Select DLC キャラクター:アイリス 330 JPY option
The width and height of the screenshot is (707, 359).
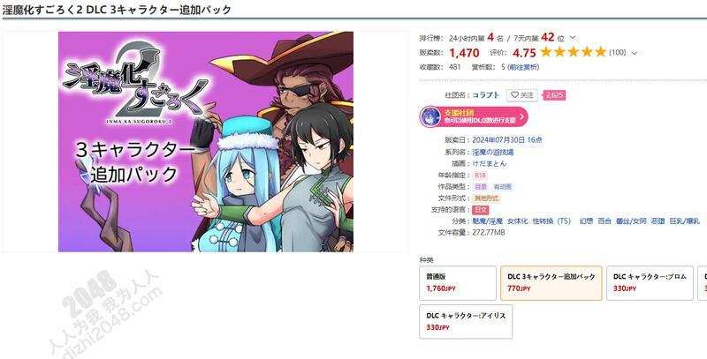point(466,322)
